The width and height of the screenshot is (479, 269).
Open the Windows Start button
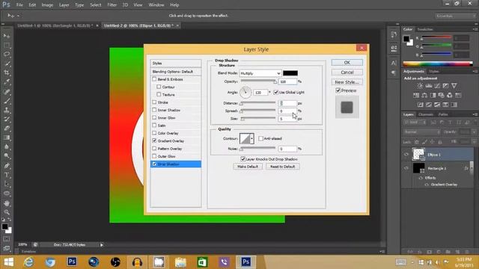click(8, 262)
